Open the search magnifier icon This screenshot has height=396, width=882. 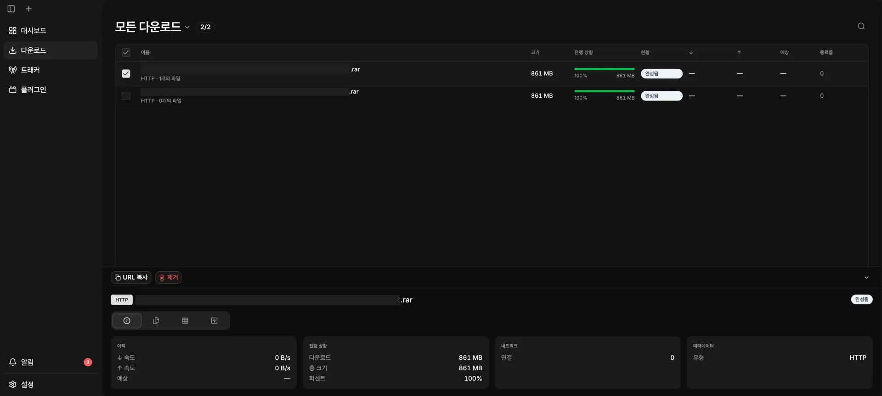pos(861,26)
